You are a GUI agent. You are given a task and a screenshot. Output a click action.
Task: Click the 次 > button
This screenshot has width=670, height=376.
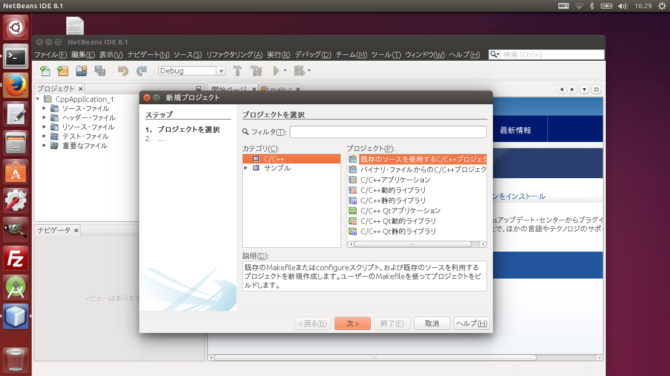[352, 324]
